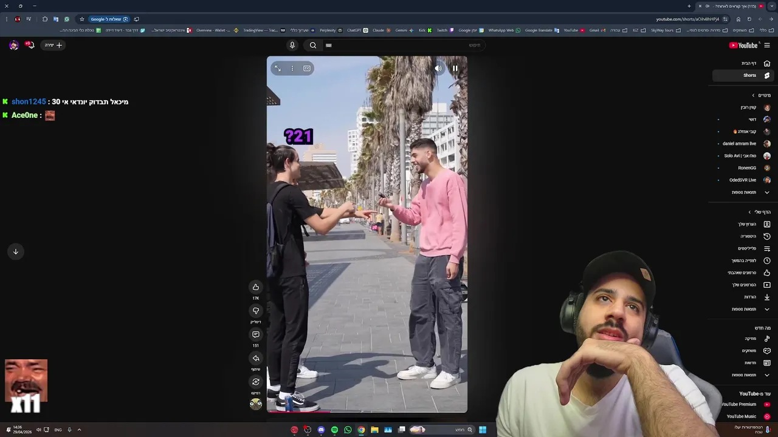The width and height of the screenshot is (778, 437).
Task: Open the Google Translate bookmark
Action: pyautogui.click(x=542, y=30)
